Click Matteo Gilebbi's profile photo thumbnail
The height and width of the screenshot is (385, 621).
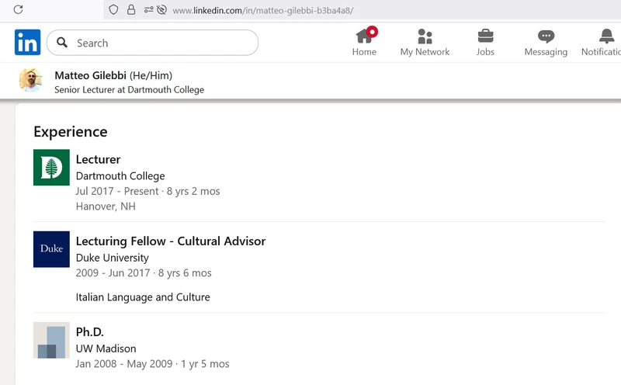tap(30, 81)
